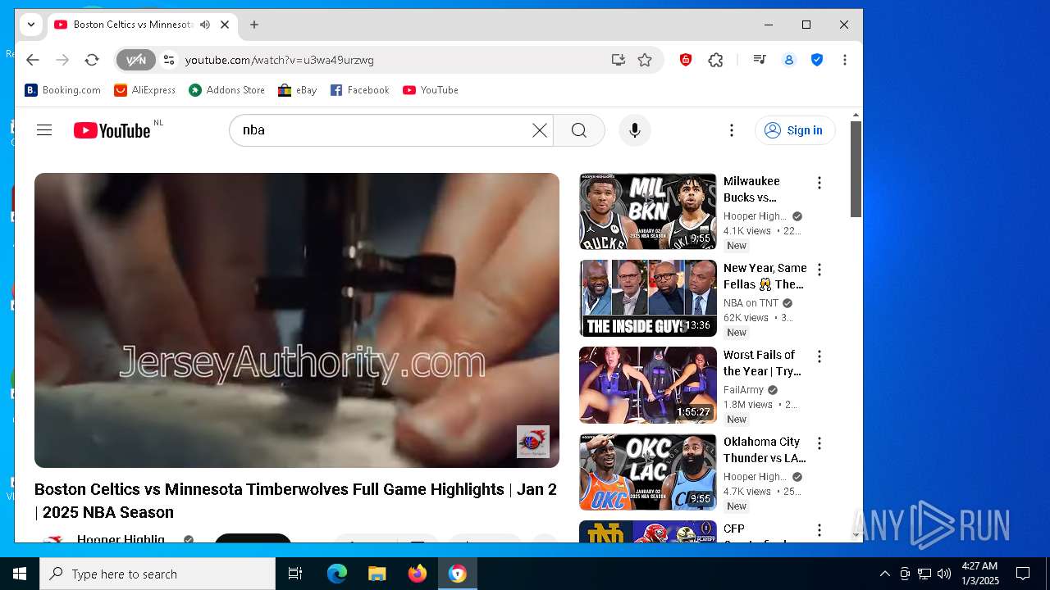Open YouTube settings three-dot menu
The image size is (1050, 590).
[732, 130]
